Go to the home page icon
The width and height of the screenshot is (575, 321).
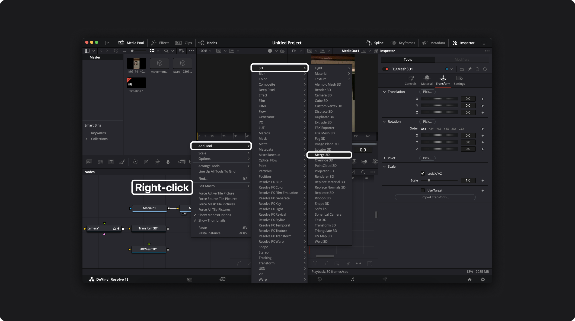point(469,279)
